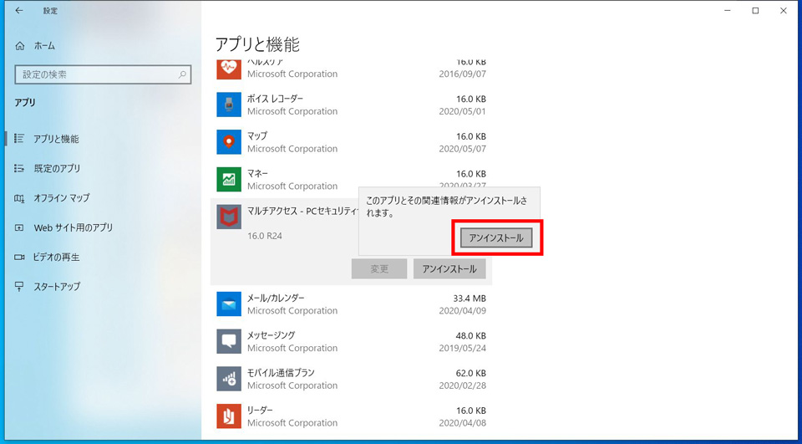This screenshot has width=802, height=444.
Task: Click the スタートアップ sidebar icon
Action: 19,286
